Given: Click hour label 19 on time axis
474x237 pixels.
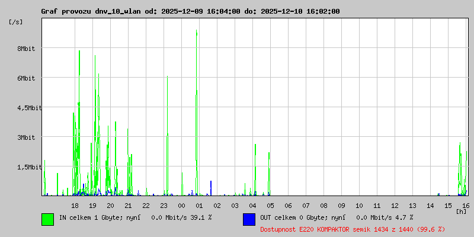Looking at the screenshot, I should click(x=93, y=206).
